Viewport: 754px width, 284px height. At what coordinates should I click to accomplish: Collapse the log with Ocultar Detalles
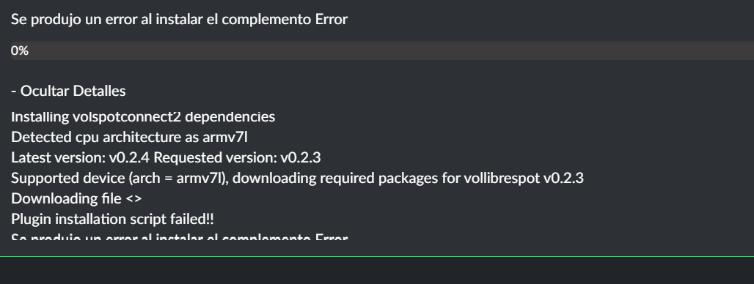coord(68,91)
